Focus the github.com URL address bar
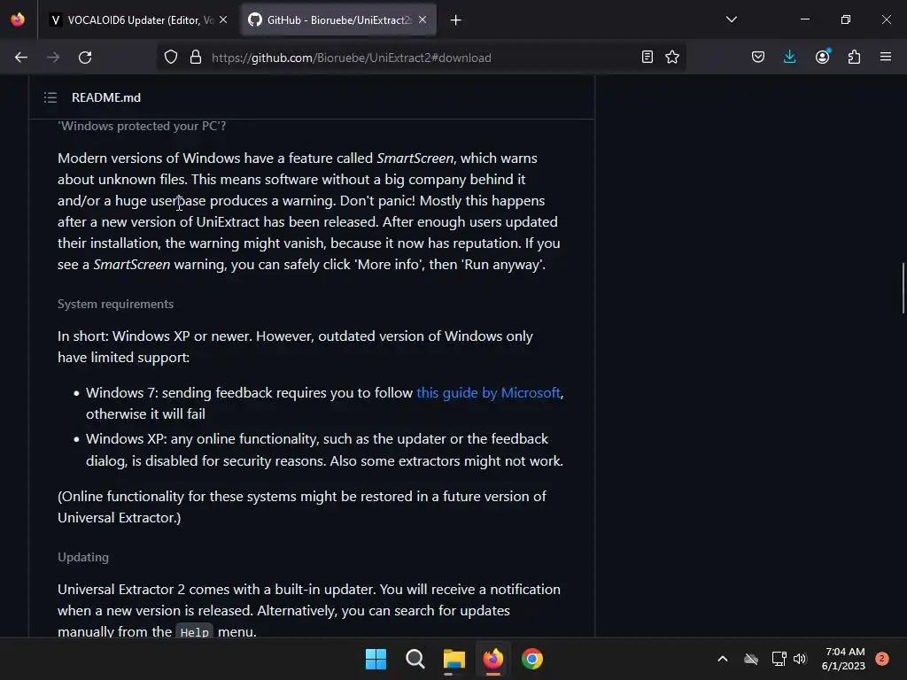907x680 pixels. pyautogui.click(x=421, y=58)
